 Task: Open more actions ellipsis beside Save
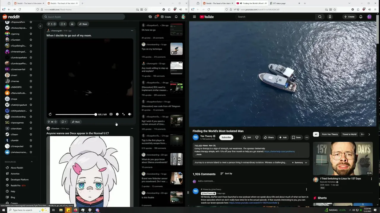(307, 137)
